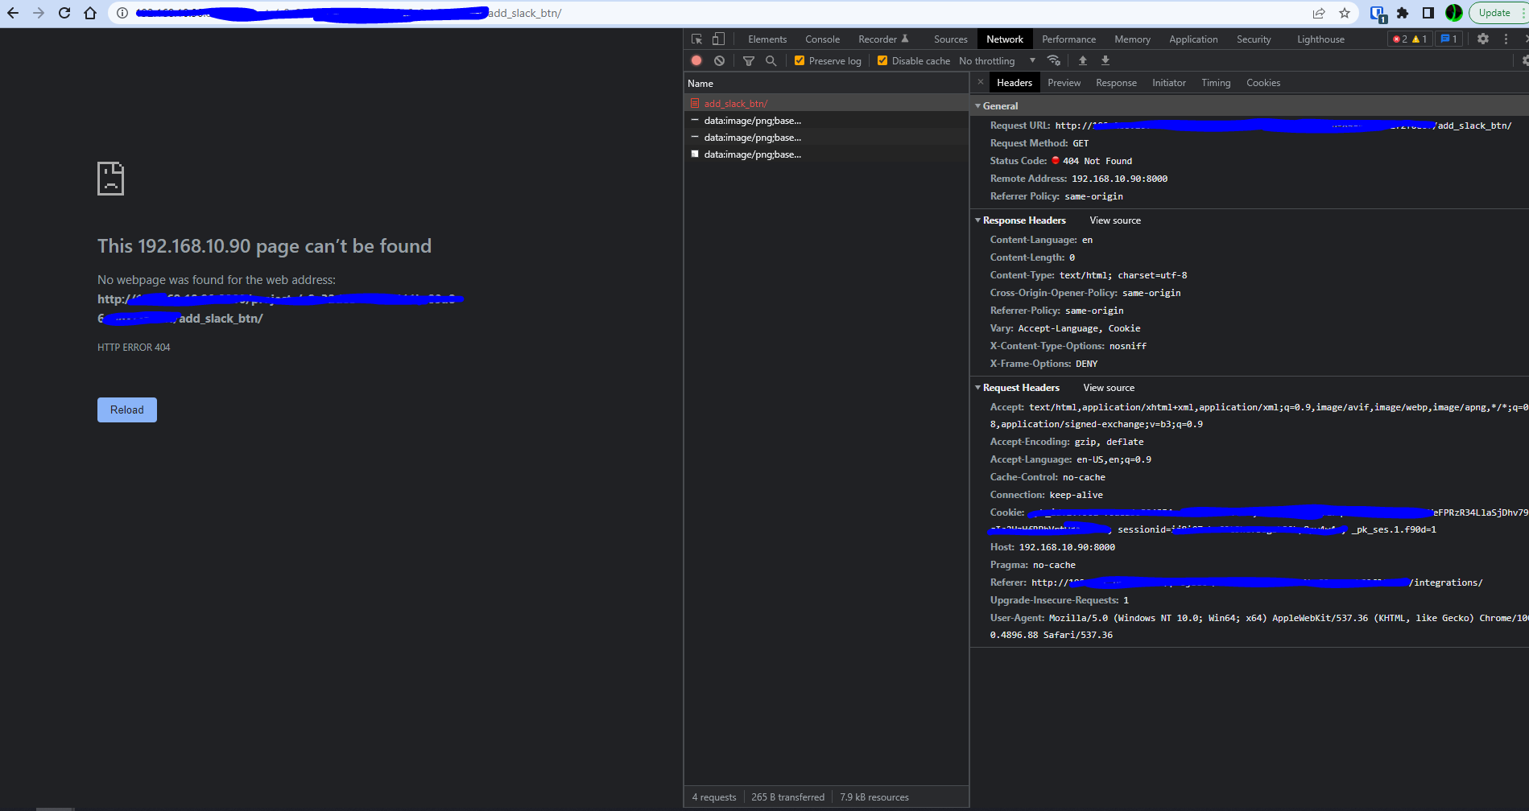1529x811 pixels.
Task: Import HAR file with upload arrow icon
Action: [1083, 60]
